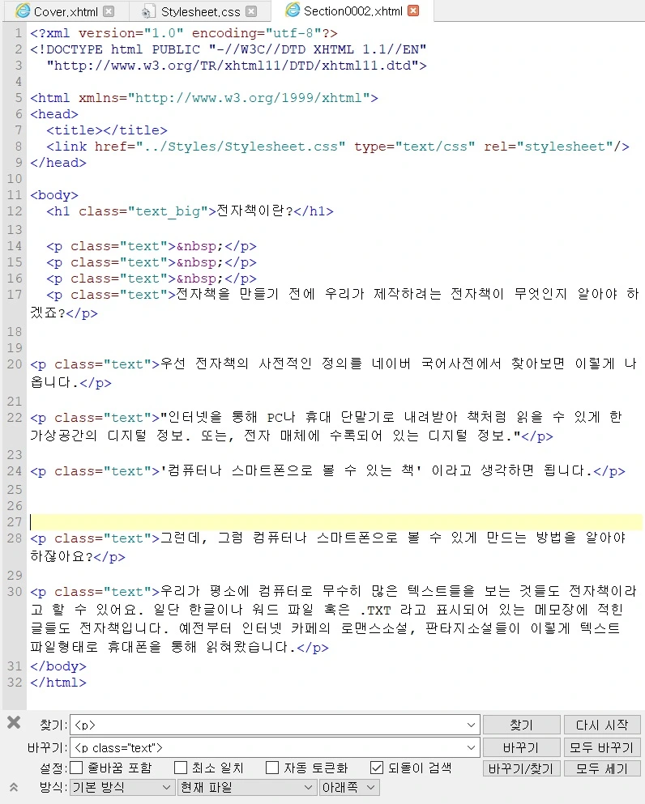Open the 현재 파일 scope dropdown
This screenshot has height=804, width=645.
[x=246, y=787]
